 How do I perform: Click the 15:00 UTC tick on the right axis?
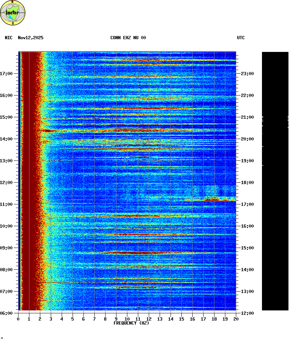pos(247,248)
